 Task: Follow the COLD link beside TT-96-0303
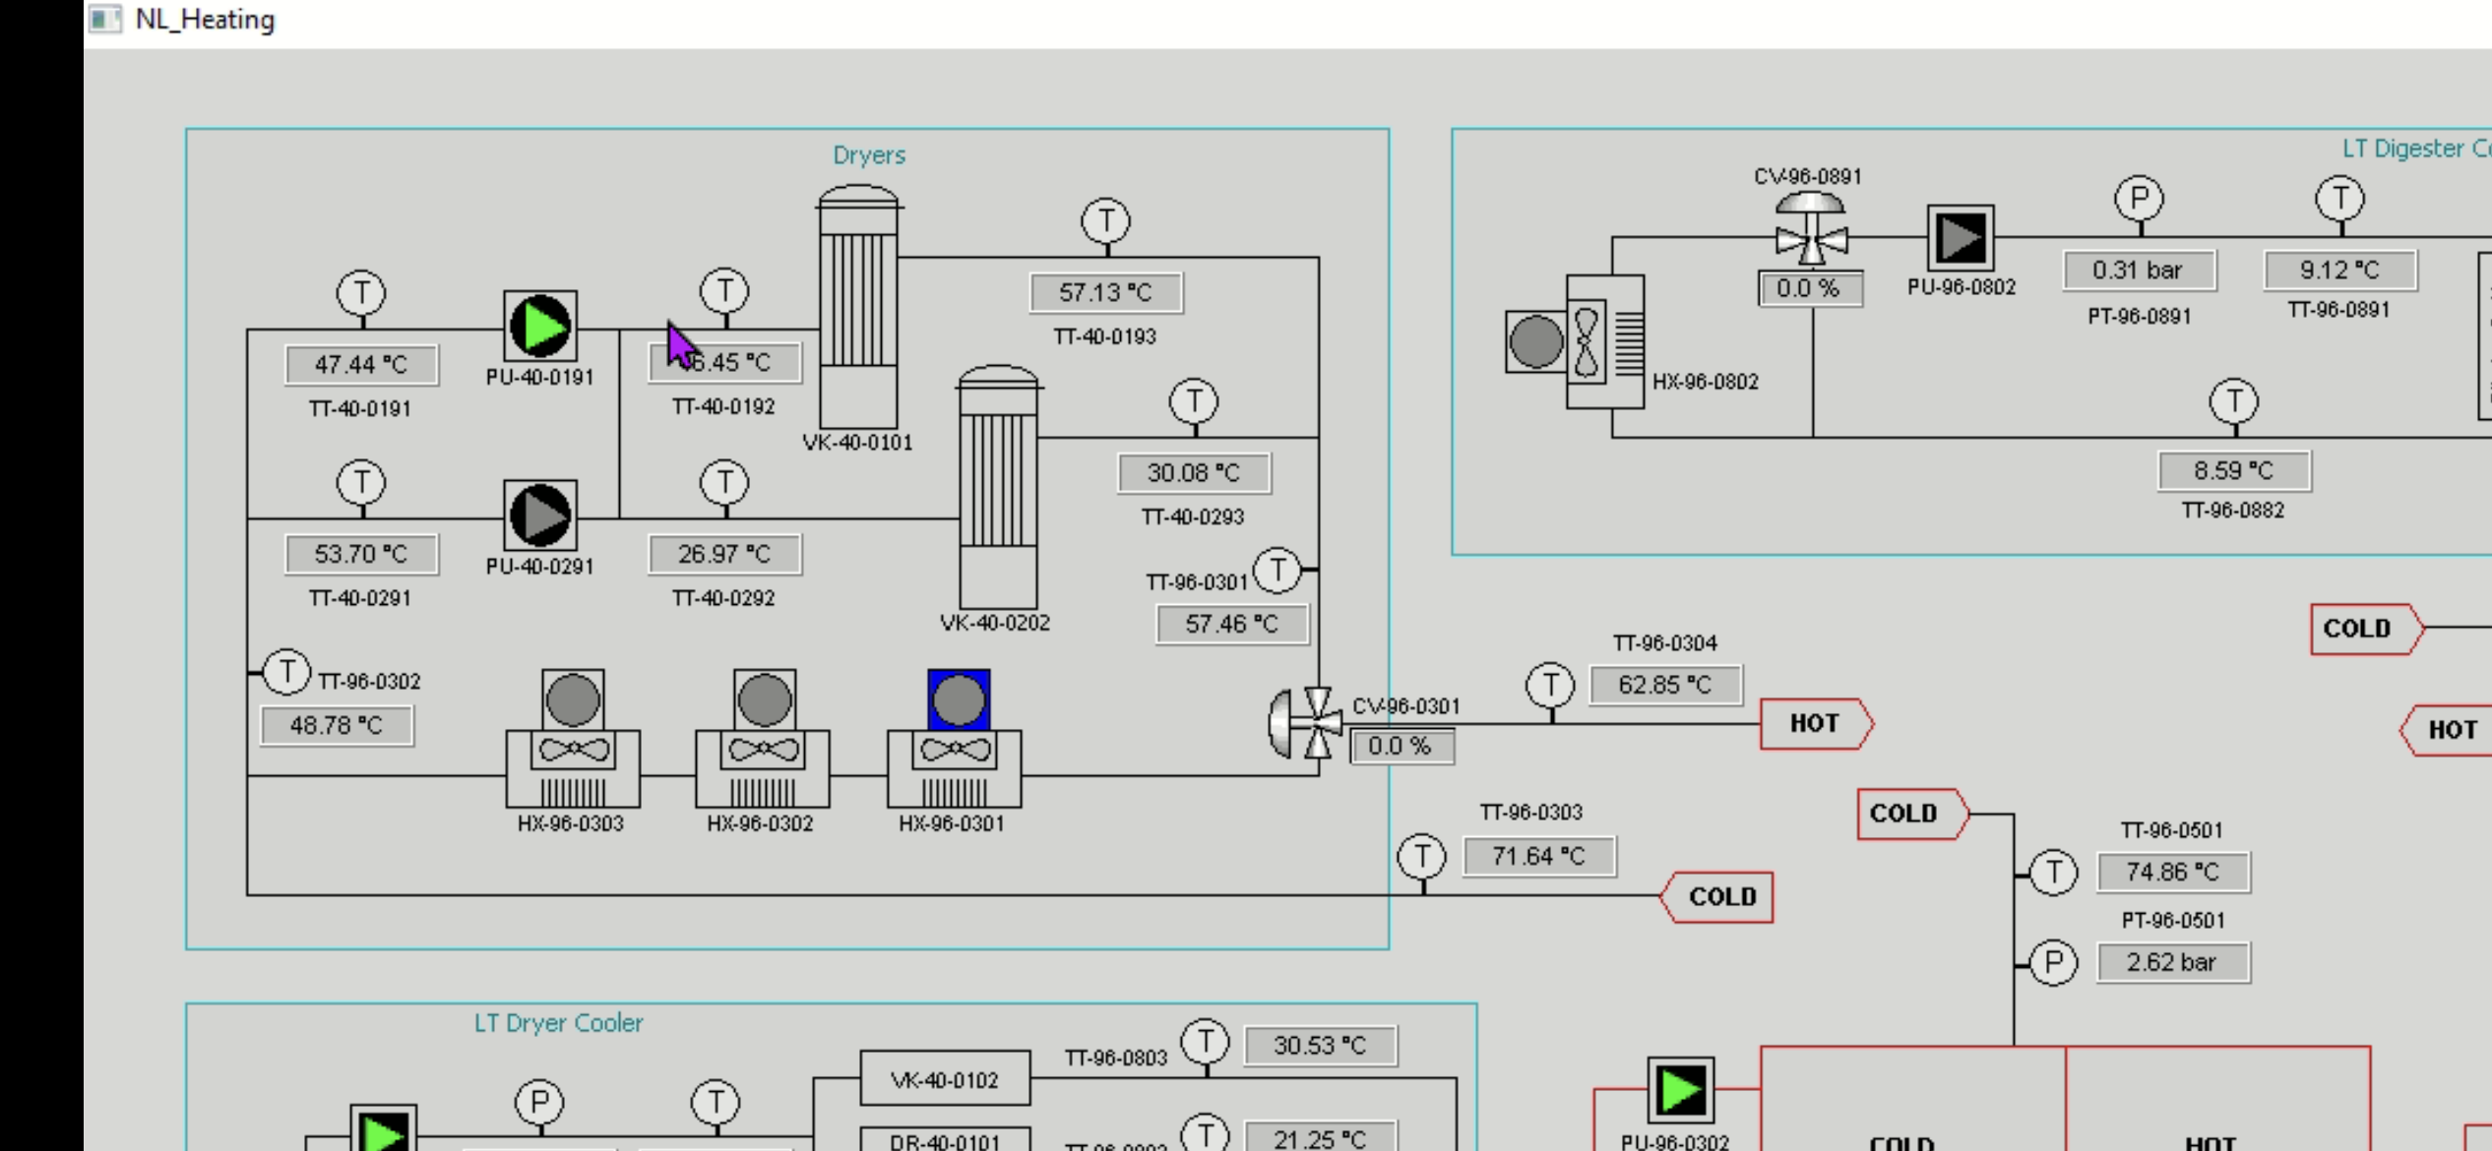[x=1720, y=897]
